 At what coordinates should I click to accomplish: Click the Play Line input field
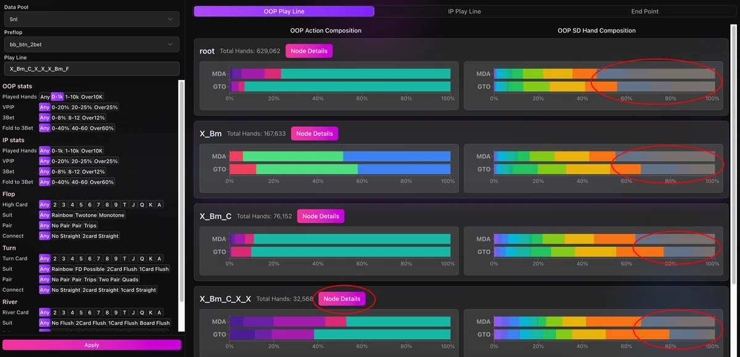pos(91,69)
